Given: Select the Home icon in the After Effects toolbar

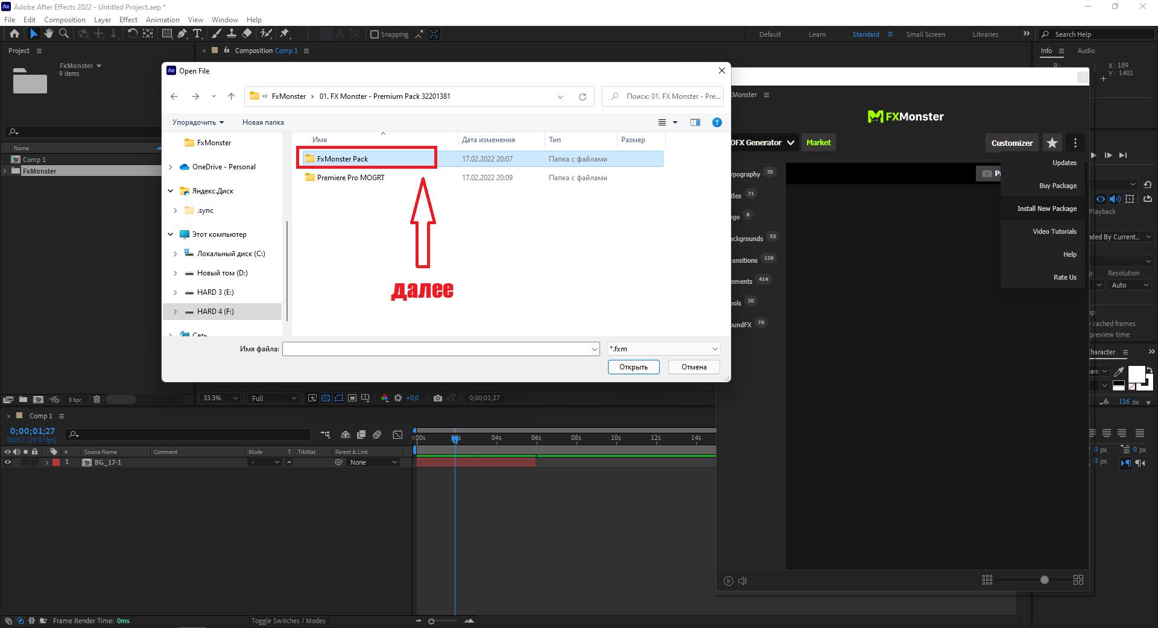Looking at the screenshot, I should pyautogui.click(x=14, y=34).
